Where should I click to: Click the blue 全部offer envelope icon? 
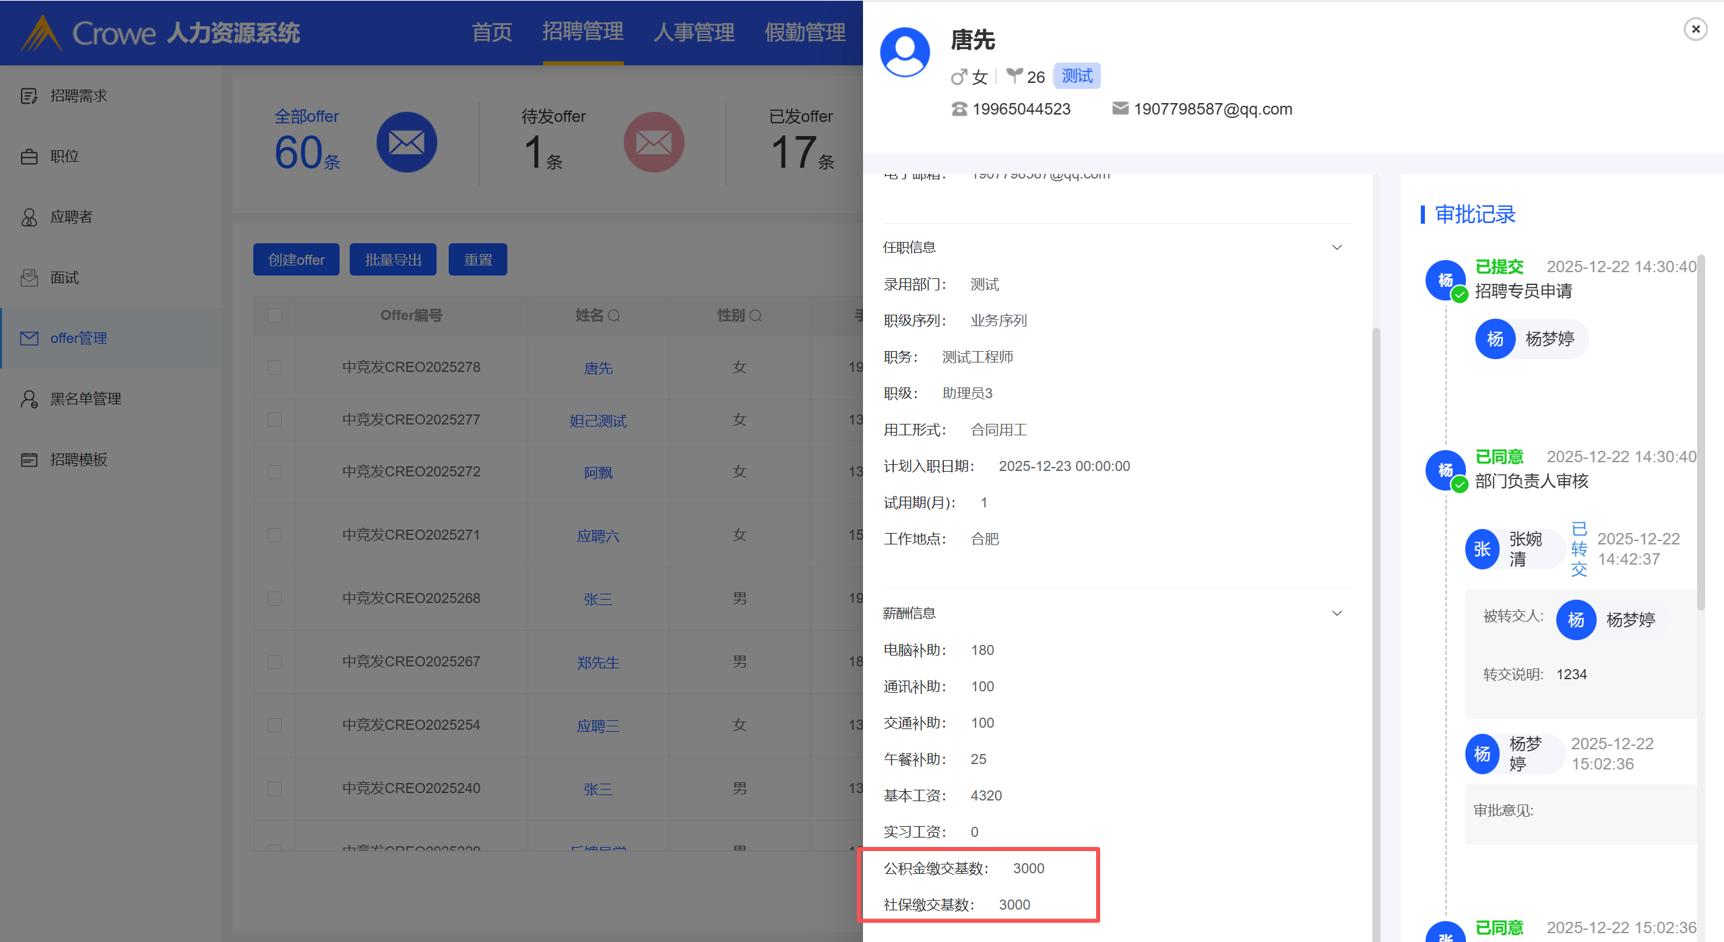click(x=406, y=142)
